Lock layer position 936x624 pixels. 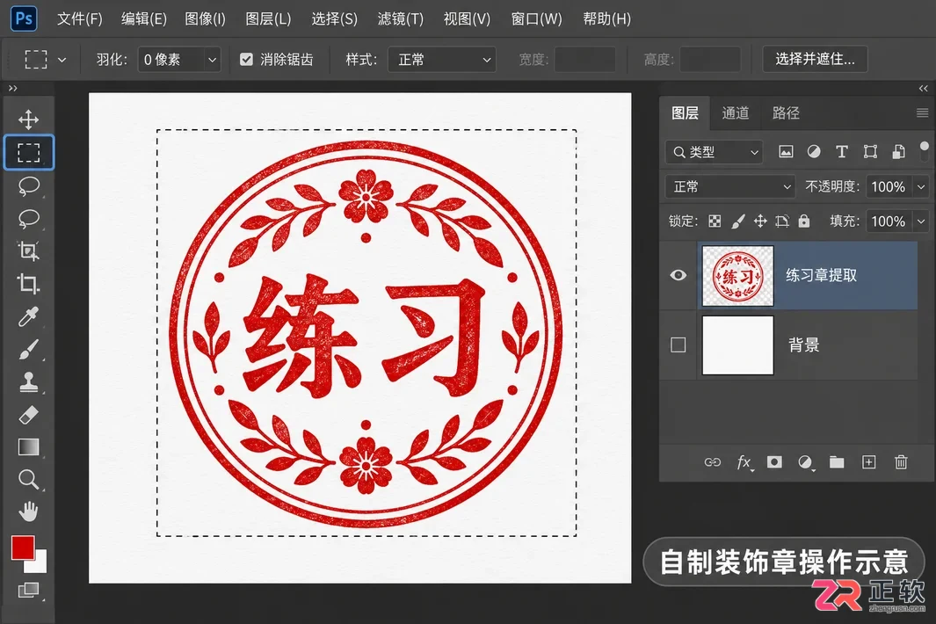coord(760,221)
